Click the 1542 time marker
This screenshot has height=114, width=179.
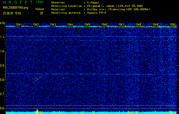[x=36, y=25]
